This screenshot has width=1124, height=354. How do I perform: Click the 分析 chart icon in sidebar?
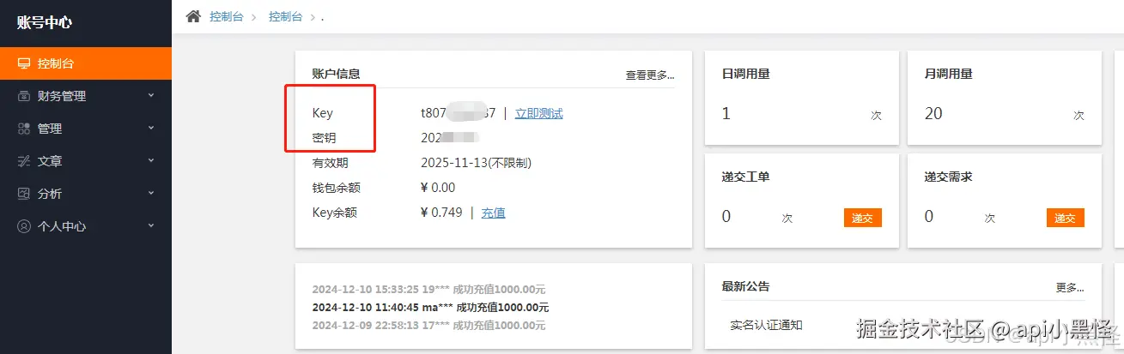click(x=24, y=194)
